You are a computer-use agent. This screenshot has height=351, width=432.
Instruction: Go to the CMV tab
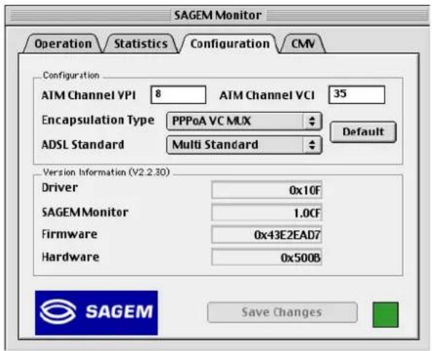(x=303, y=44)
